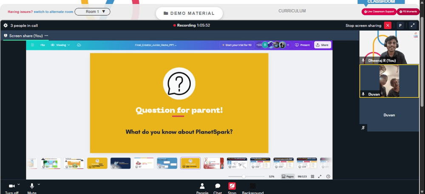Open the CURRICULUM tab
The image size is (425, 194).
coord(292,11)
